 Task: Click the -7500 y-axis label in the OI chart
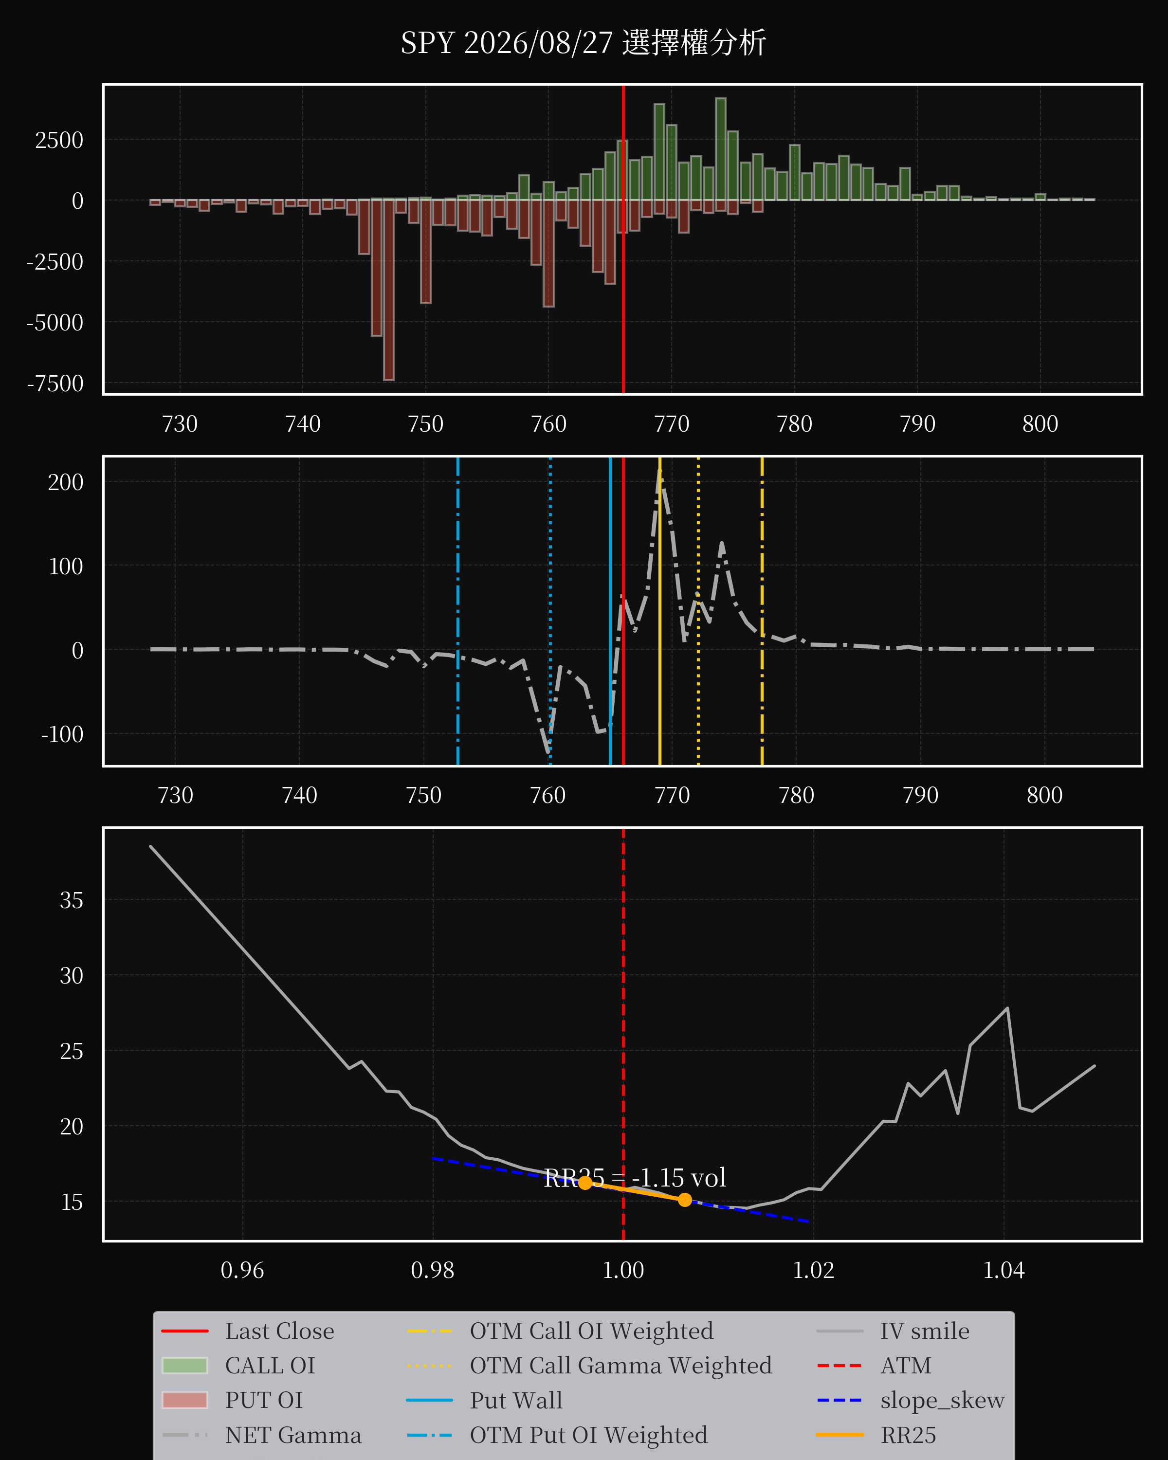pos(55,383)
